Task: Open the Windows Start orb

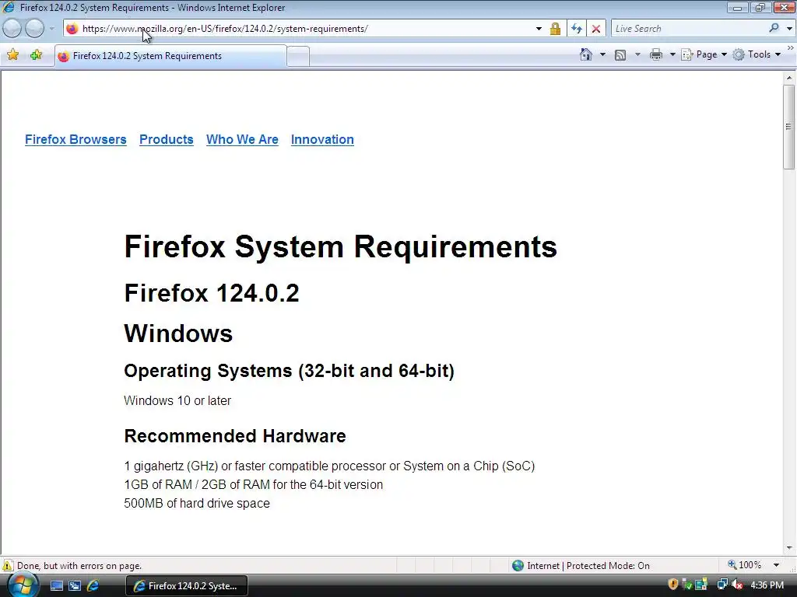Action: (x=23, y=585)
